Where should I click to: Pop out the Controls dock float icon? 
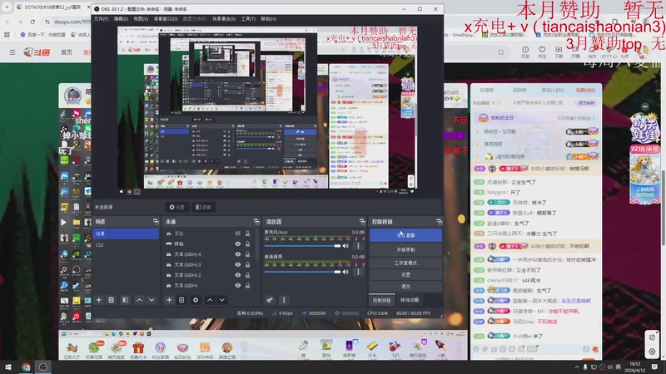(440, 221)
